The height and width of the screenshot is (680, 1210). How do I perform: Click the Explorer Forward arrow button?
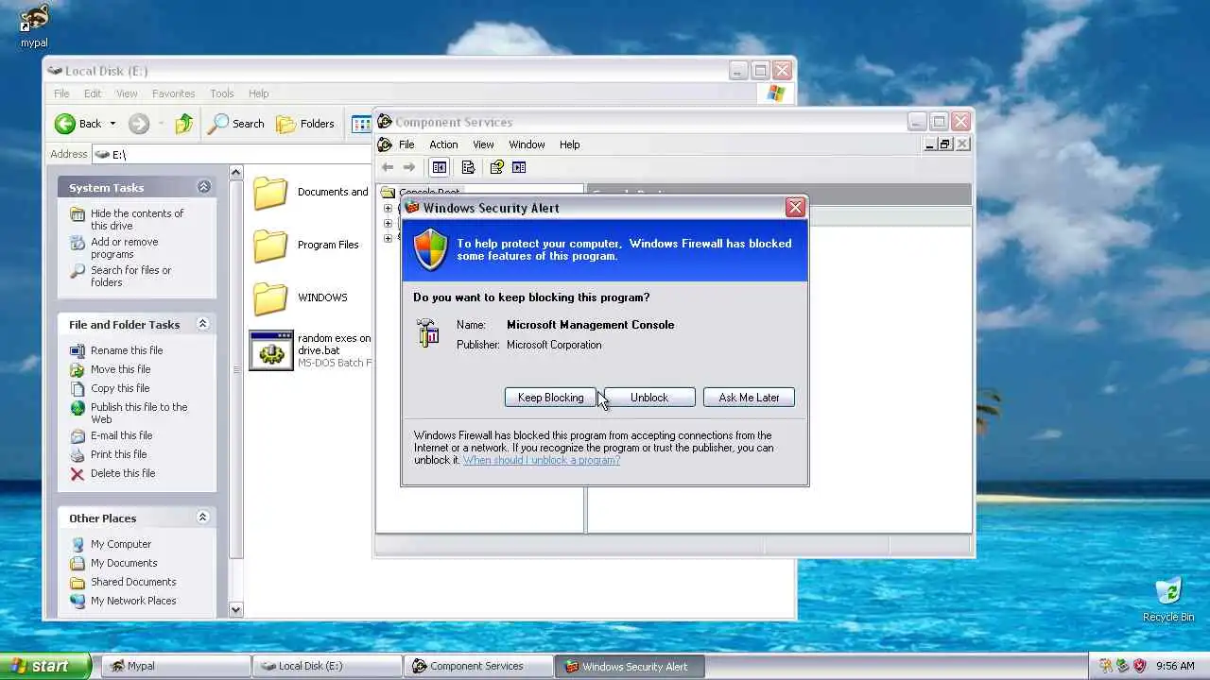[139, 124]
